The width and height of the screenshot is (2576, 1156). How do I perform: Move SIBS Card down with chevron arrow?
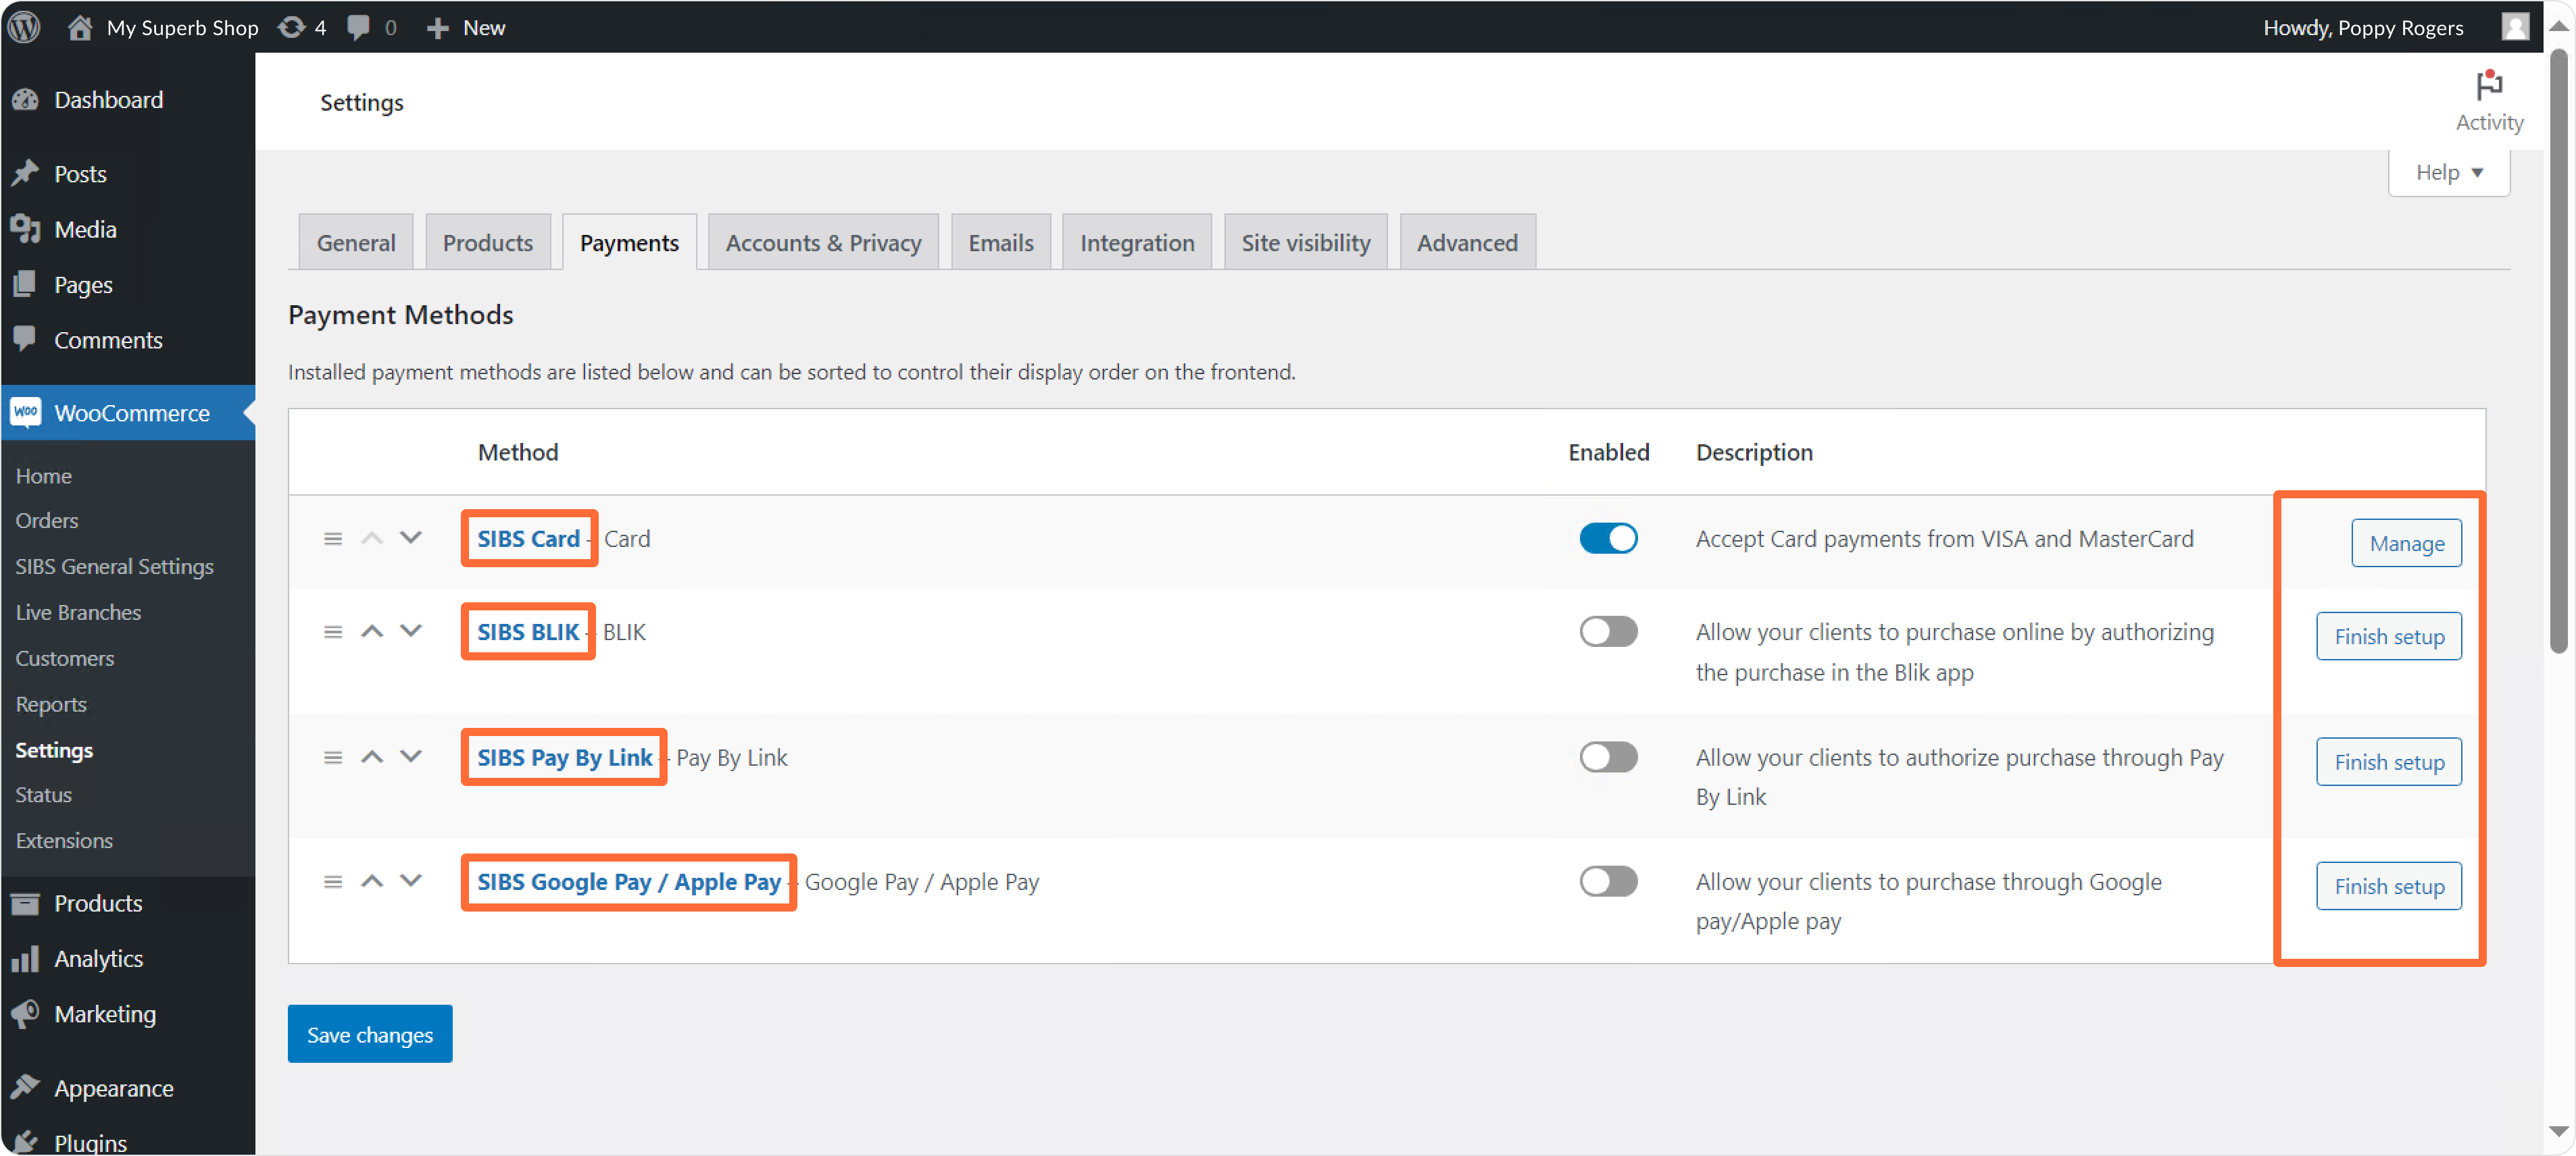(x=411, y=537)
